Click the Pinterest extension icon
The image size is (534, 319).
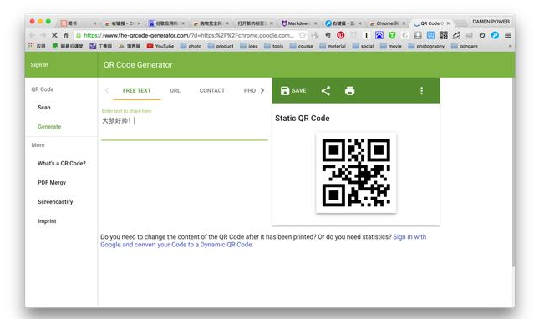pyautogui.click(x=341, y=35)
